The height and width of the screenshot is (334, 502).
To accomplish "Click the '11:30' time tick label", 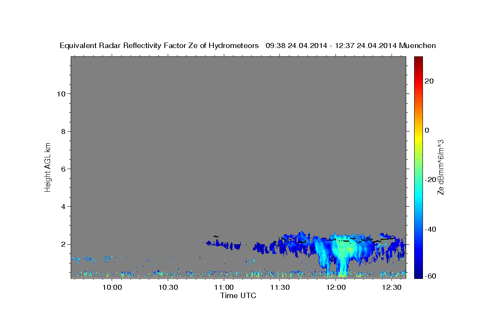I will [x=280, y=287].
